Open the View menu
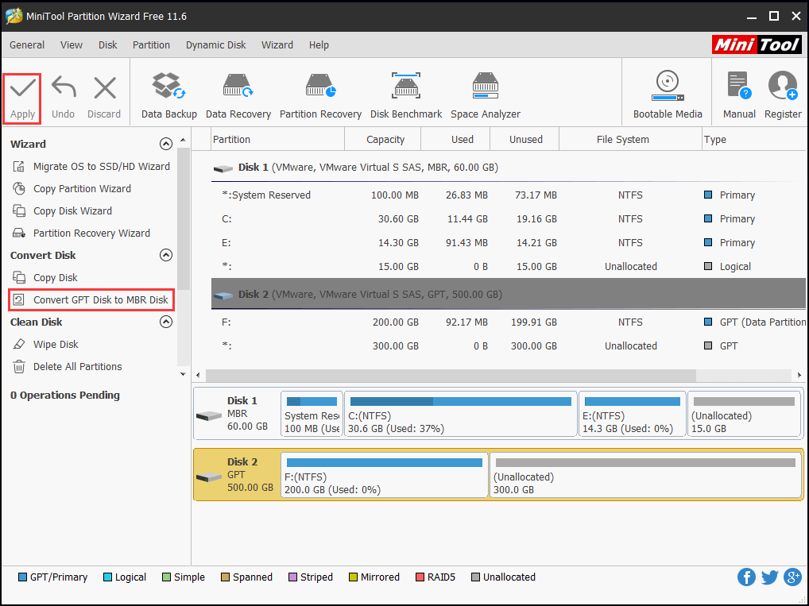This screenshot has width=809, height=606. (72, 44)
